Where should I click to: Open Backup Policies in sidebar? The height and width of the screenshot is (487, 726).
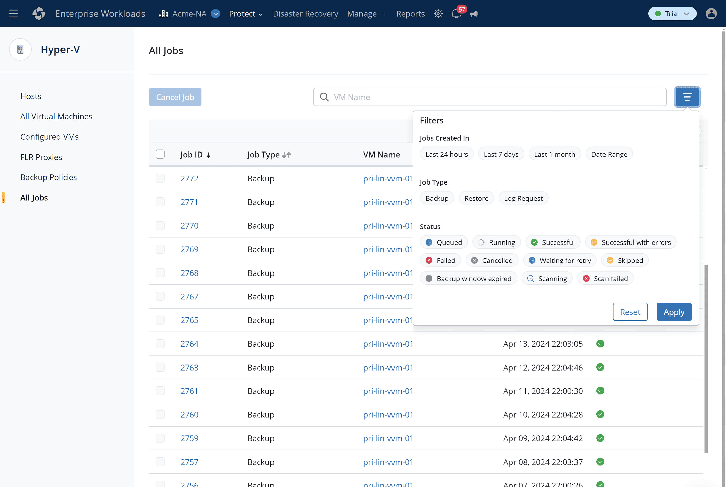click(x=48, y=177)
